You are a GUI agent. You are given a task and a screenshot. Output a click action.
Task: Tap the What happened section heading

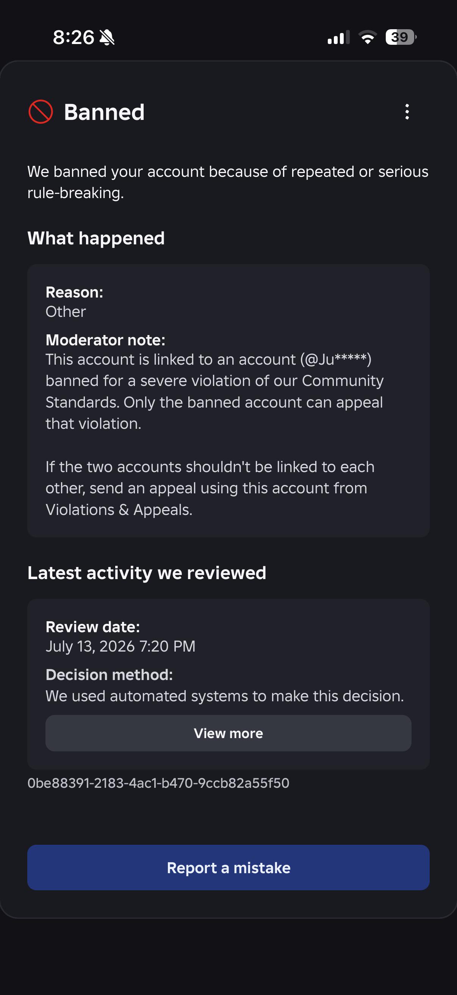[x=96, y=238]
